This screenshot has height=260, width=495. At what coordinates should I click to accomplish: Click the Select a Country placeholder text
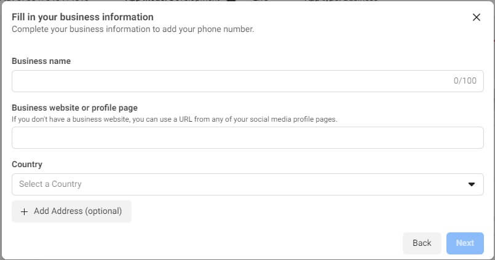[50, 184]
